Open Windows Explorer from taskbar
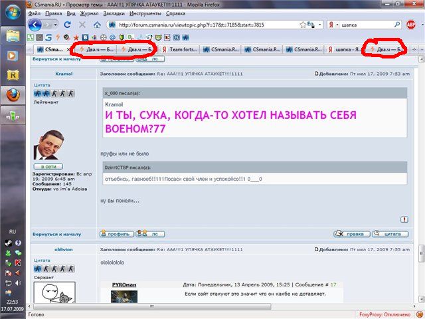Screen dimensions: 425x319 tap(13, 35)
